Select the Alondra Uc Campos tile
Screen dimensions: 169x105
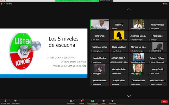click(x=138, y=47)
